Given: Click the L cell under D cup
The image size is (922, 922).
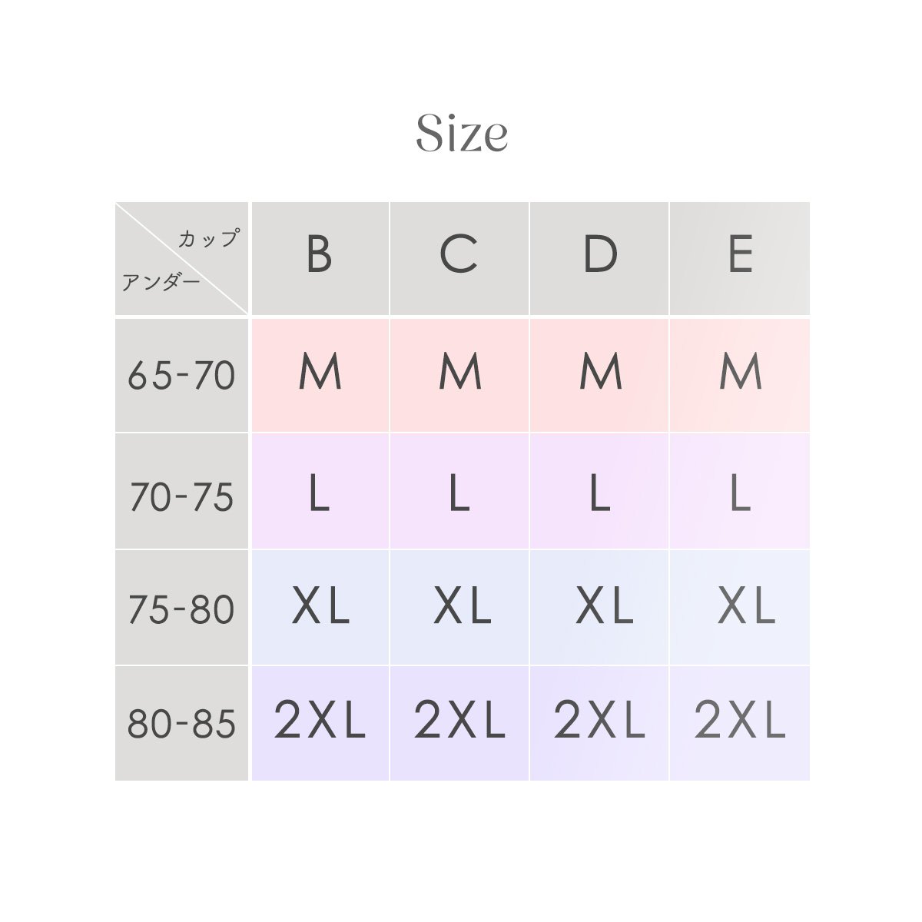Looking at the screenshot, I should (x=599, y=492).
